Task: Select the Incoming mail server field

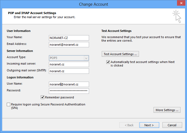Action: pyautogui.click(x=69, y=64)
